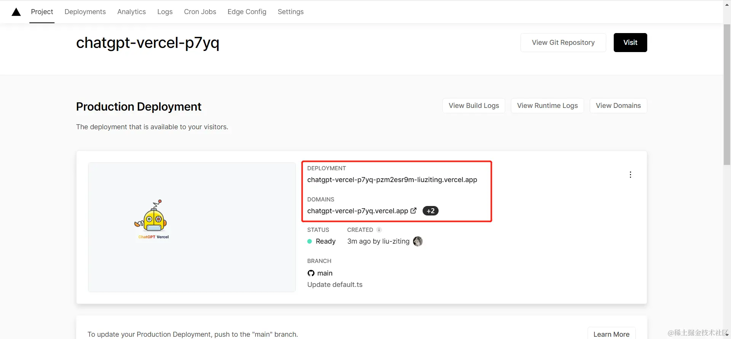Click the green Ready status dot

point(310,241)
